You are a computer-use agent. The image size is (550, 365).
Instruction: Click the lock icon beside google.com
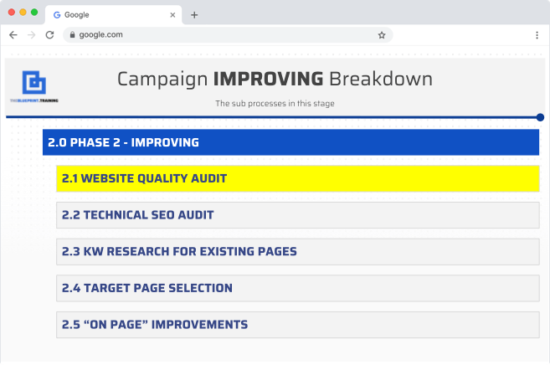pos(73,35)
